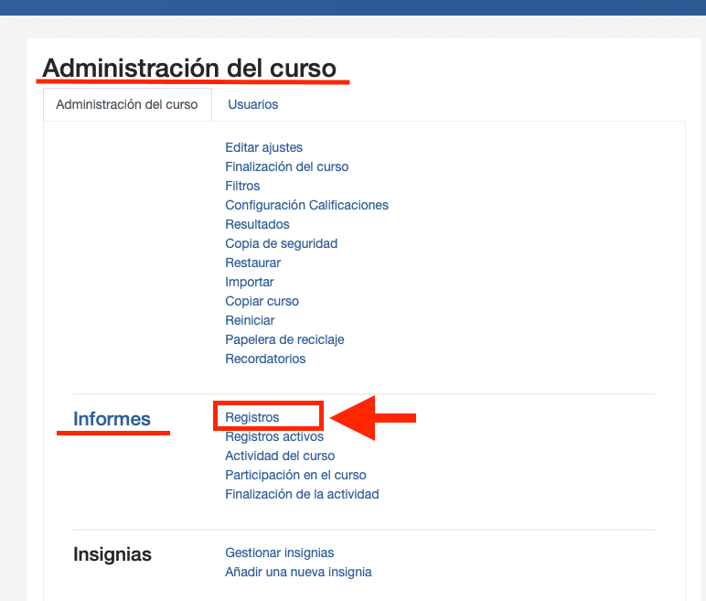
Task: Open Finalización del curso link
Action: pyautogui.click(x=287, y=167)
